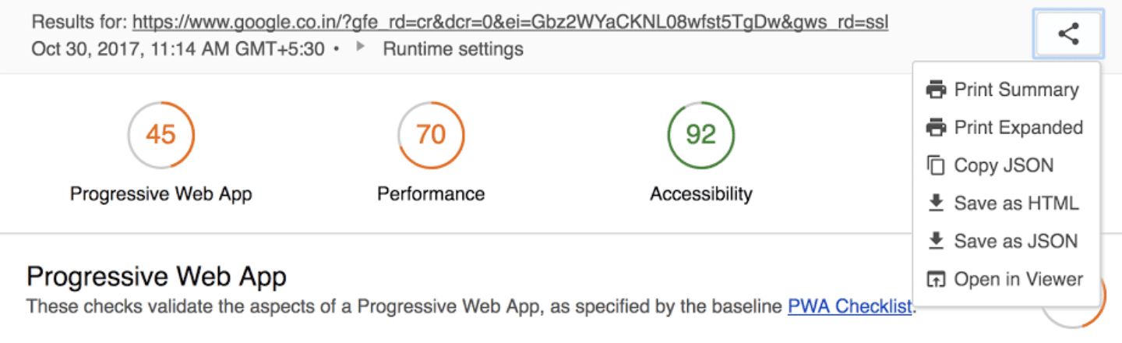Image resolution: width=1122 pixels, height=343 pixels.
Task: Select Copy JSON menu entry
Action: [x=1004, y=165]
